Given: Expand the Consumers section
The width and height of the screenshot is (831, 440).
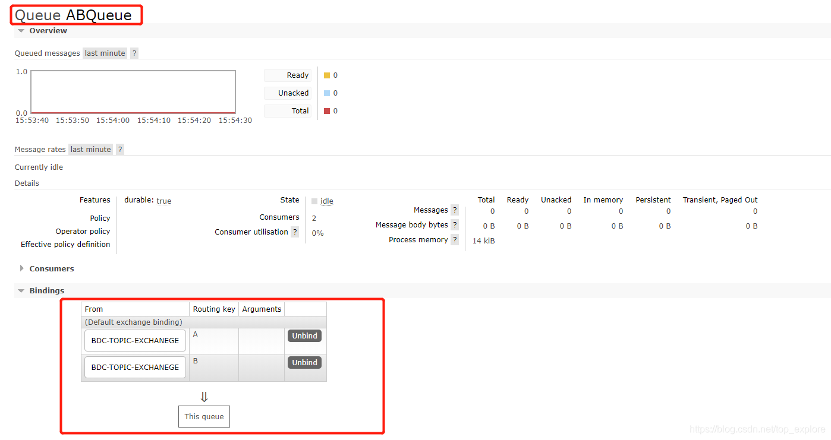Looking at the screenshot, I should (21, 268).
